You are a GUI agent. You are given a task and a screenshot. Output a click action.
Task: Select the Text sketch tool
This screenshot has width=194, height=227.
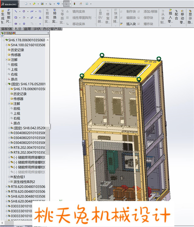(x=40, y=18)
